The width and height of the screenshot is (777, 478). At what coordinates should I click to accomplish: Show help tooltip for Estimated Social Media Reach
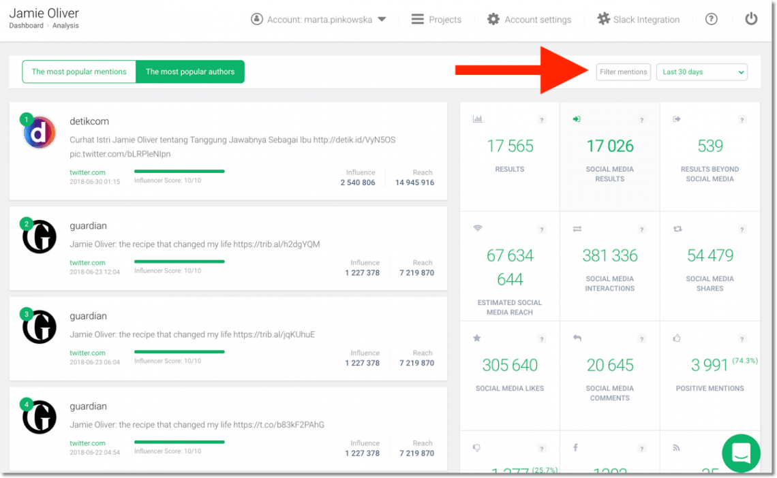(542, 229)
